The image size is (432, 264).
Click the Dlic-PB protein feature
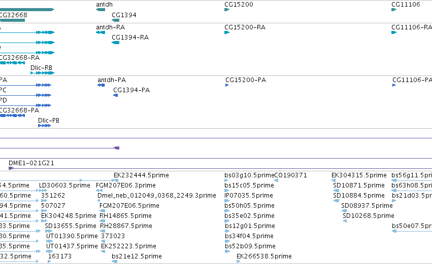point(45,126)
